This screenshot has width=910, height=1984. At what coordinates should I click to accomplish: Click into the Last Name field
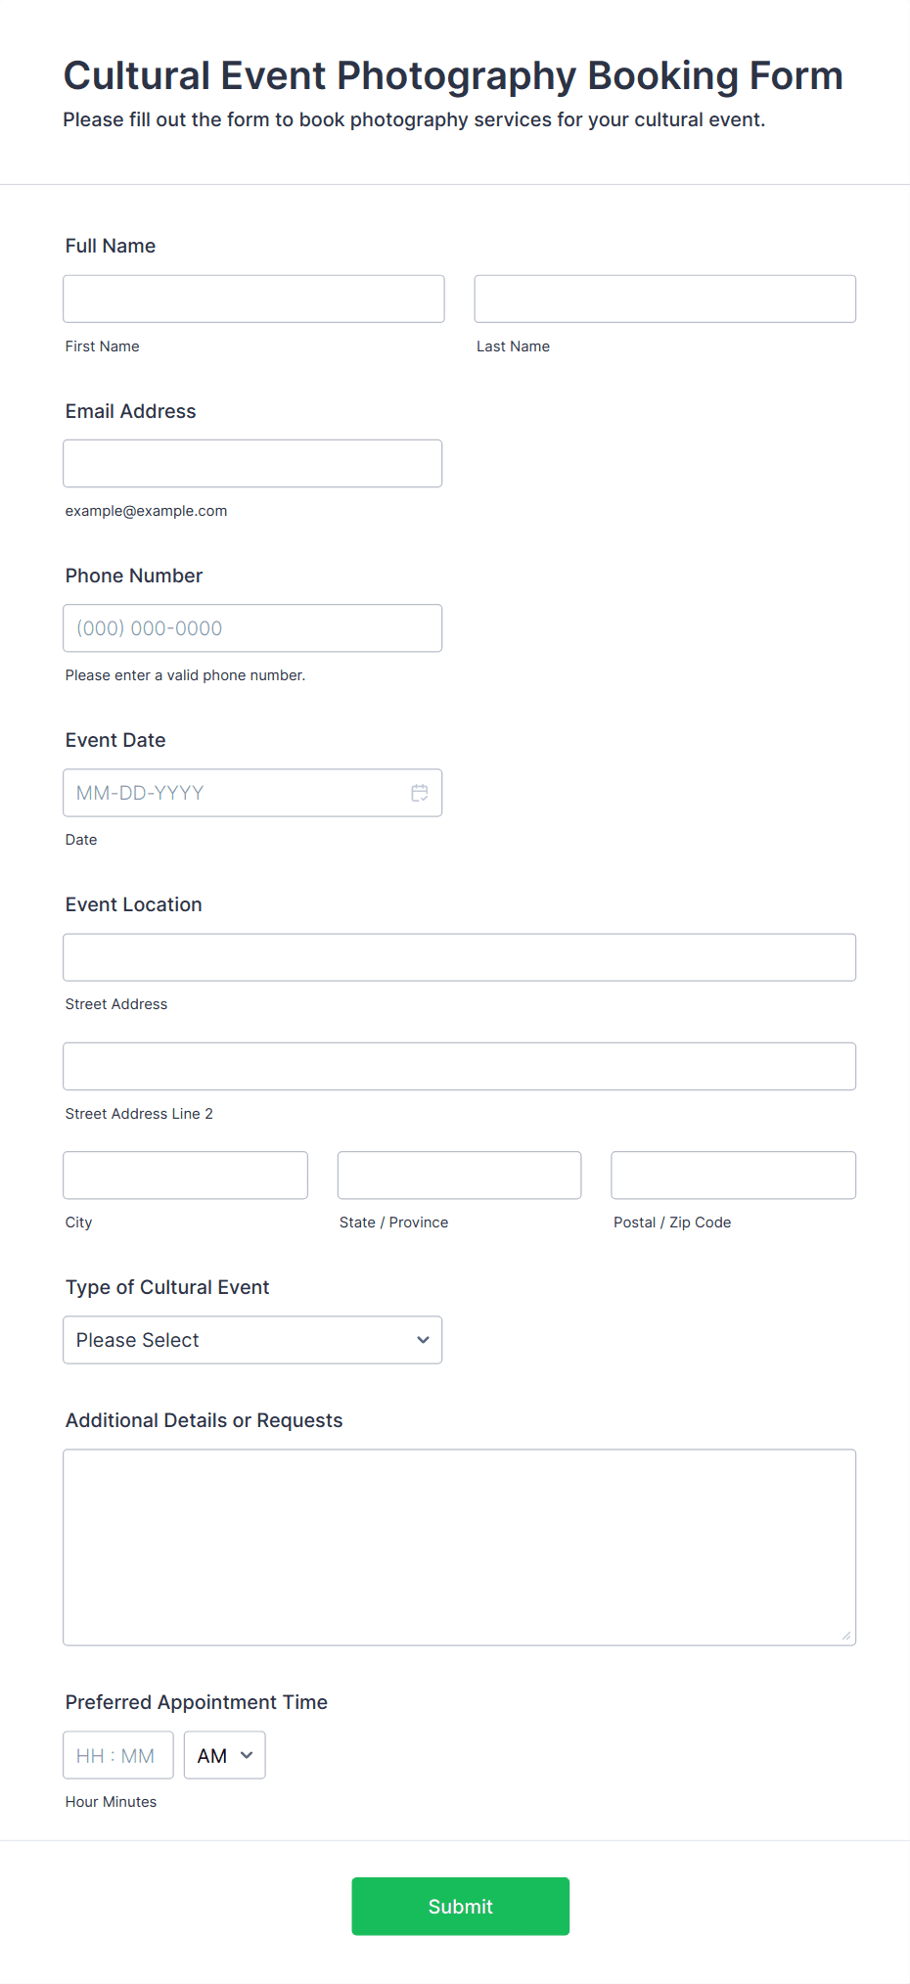pos(664,299)
